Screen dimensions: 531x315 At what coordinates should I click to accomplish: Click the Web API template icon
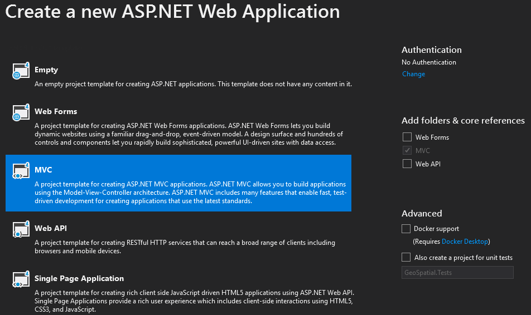pos(21,229)
